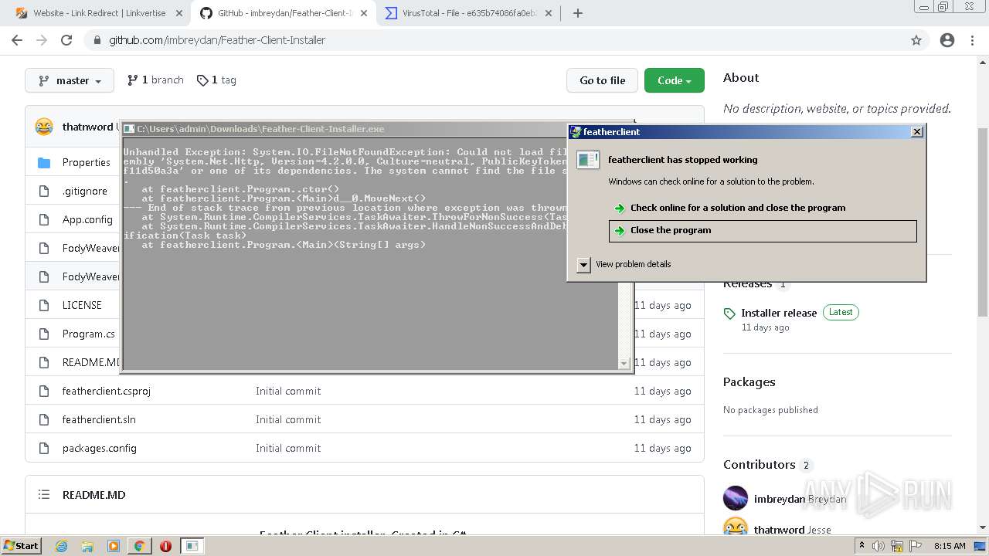View the site security lock info
The width and height of the screenshot is (989, 556).
pyautogui.click(x=97, y=40)
